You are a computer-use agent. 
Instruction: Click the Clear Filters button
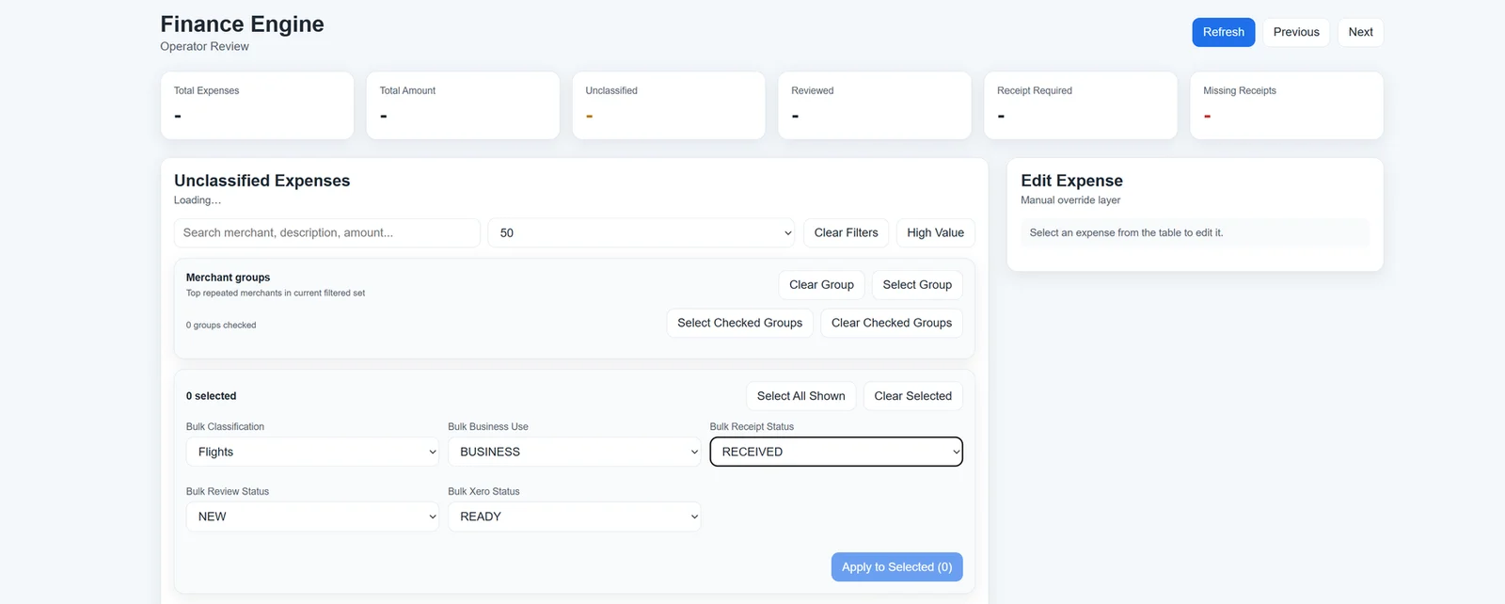(x=846, y=232)
